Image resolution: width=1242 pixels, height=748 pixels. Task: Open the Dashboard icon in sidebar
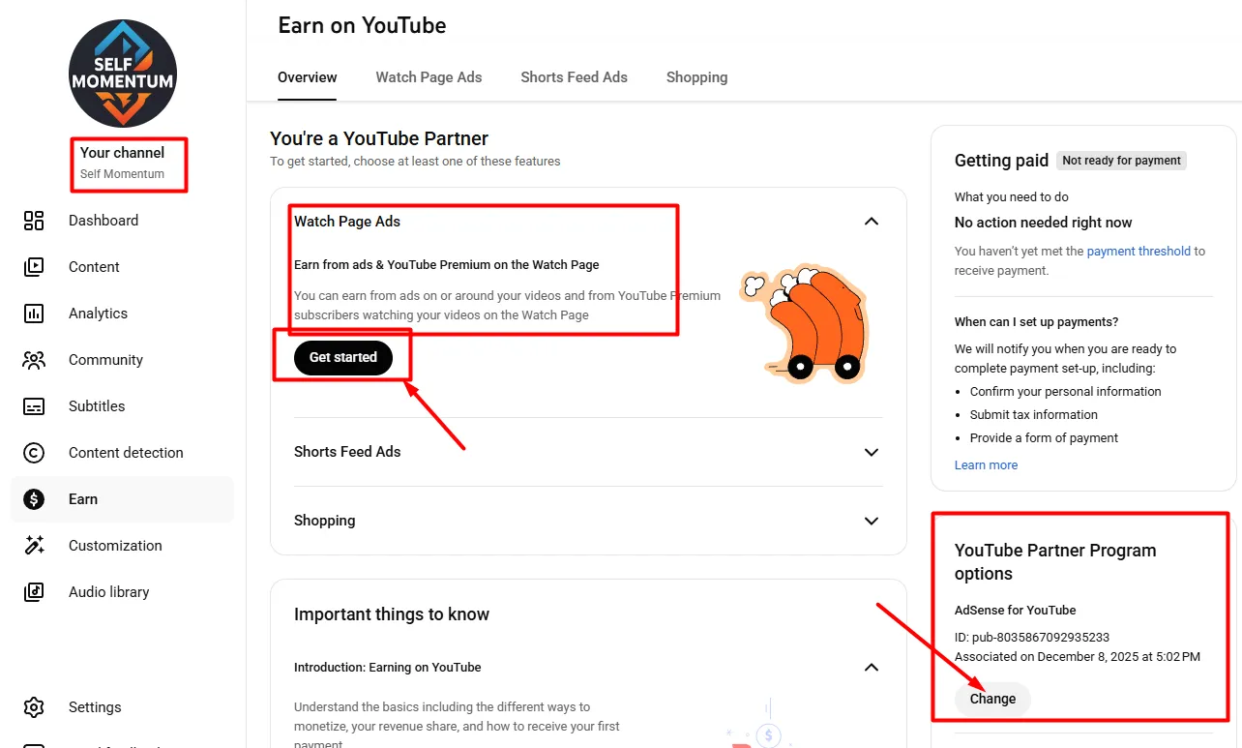tap(34, 221)
